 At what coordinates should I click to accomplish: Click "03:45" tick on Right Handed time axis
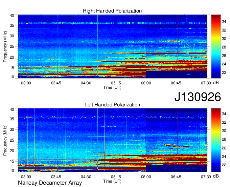56,83
